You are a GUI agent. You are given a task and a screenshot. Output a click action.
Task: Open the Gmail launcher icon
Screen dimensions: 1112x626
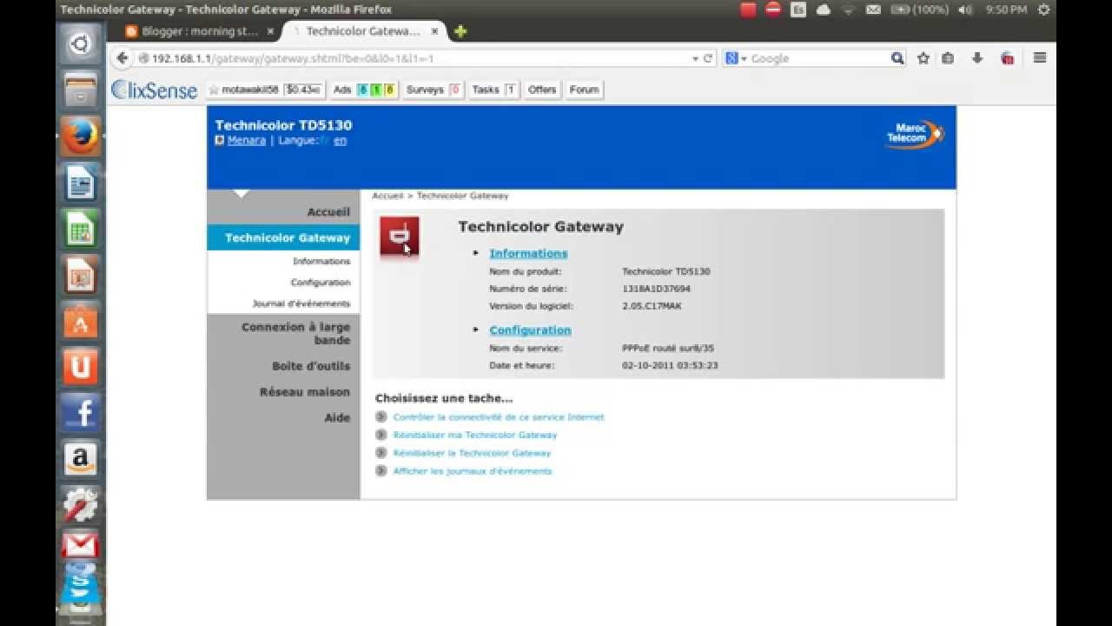[x=81, y=545]
